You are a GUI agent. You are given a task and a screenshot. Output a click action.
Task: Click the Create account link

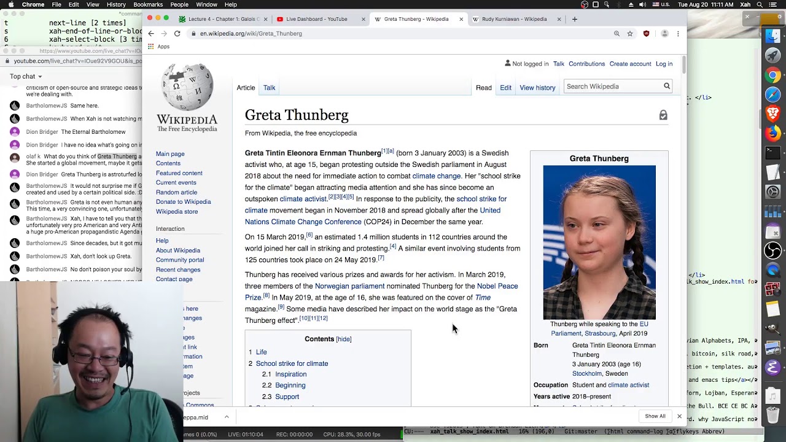coord(630,64)
